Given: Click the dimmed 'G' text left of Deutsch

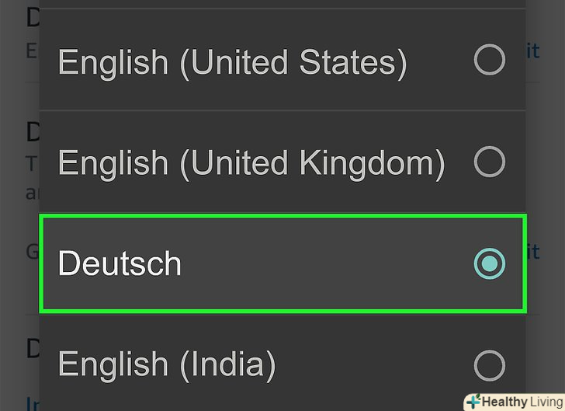Looking at the screenshot, I should pos(33,253).
